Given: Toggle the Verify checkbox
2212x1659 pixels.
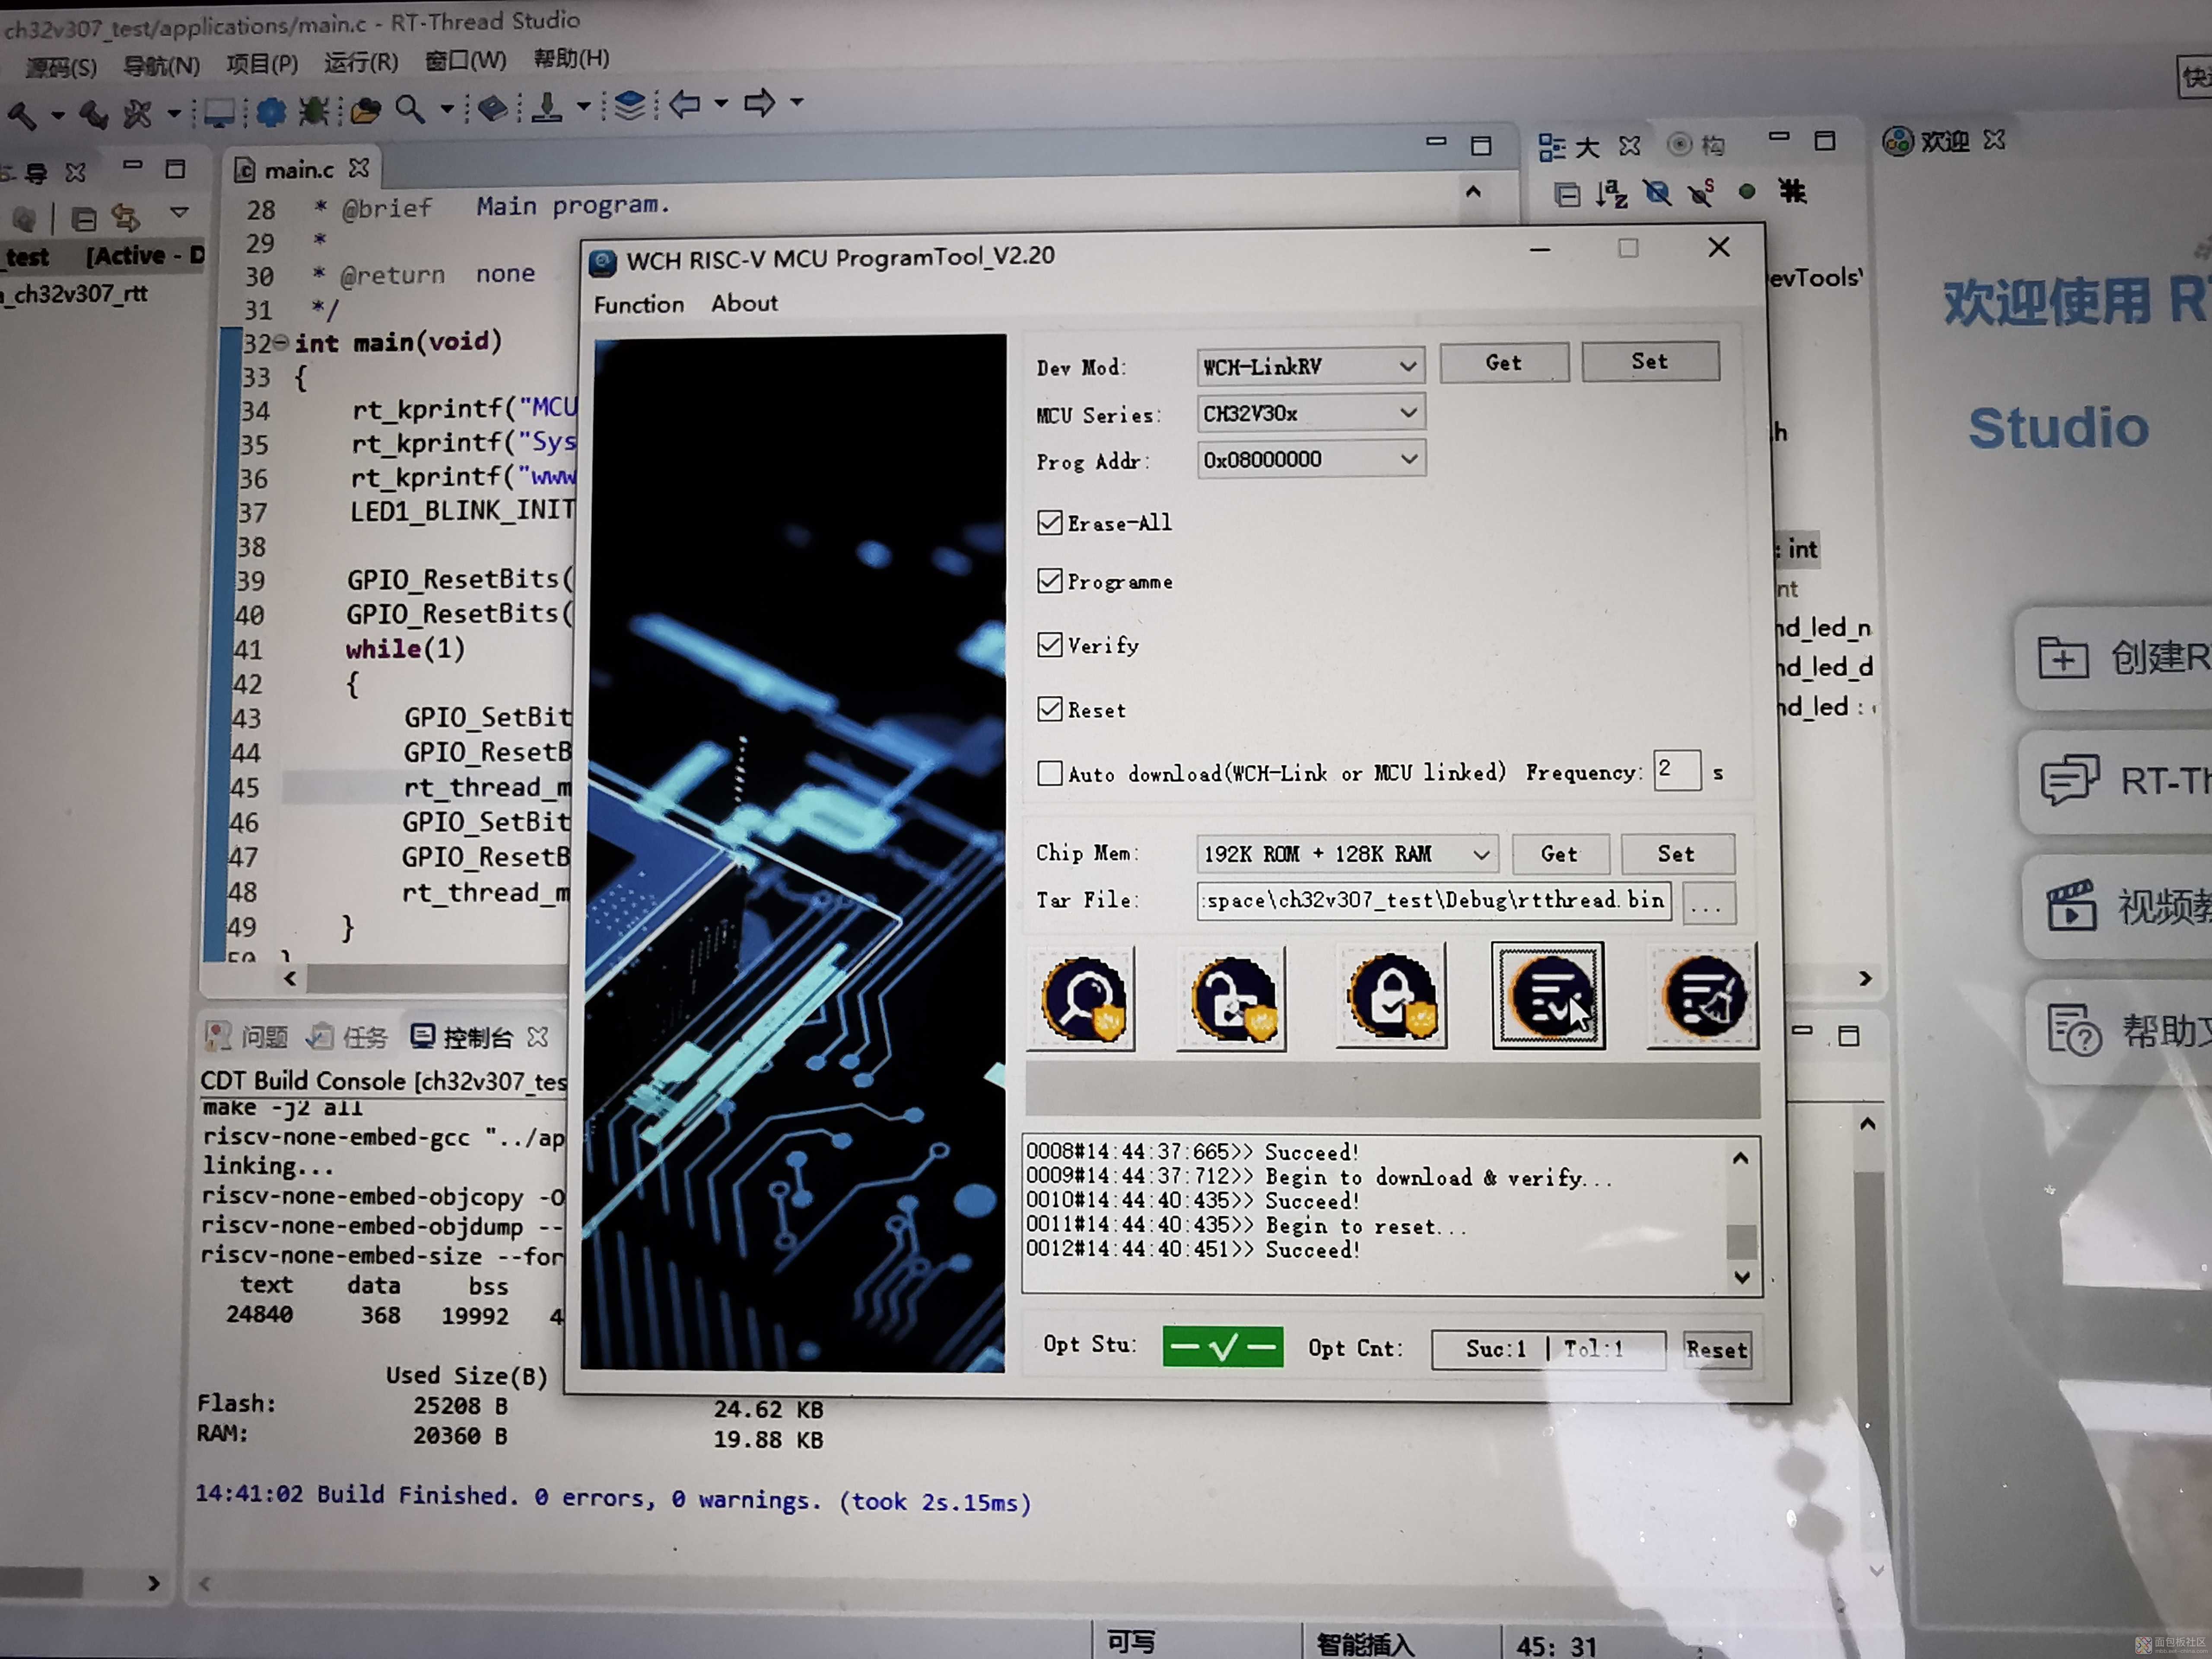Looking at the screenshot, I should click(x=1049, y=645).
